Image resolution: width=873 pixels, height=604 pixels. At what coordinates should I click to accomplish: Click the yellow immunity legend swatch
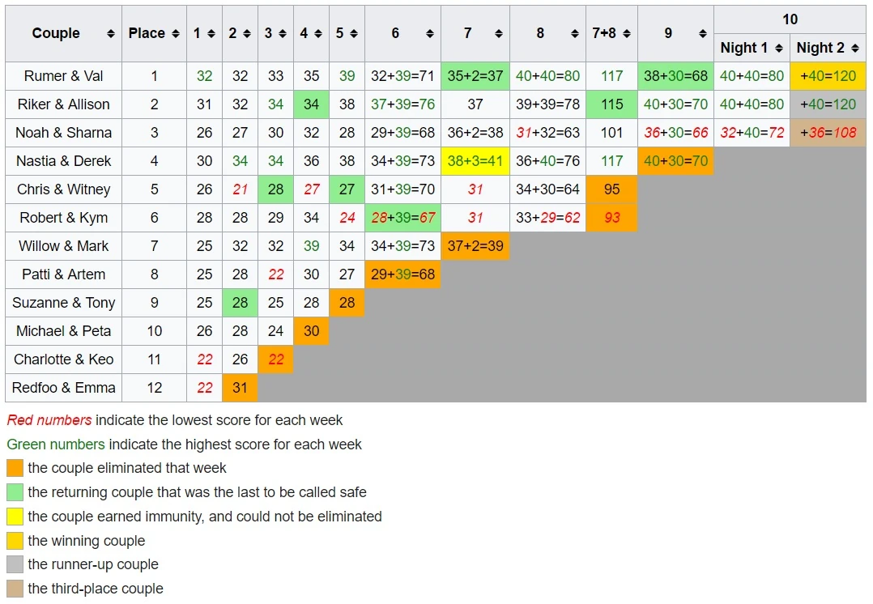pos(15,517)
